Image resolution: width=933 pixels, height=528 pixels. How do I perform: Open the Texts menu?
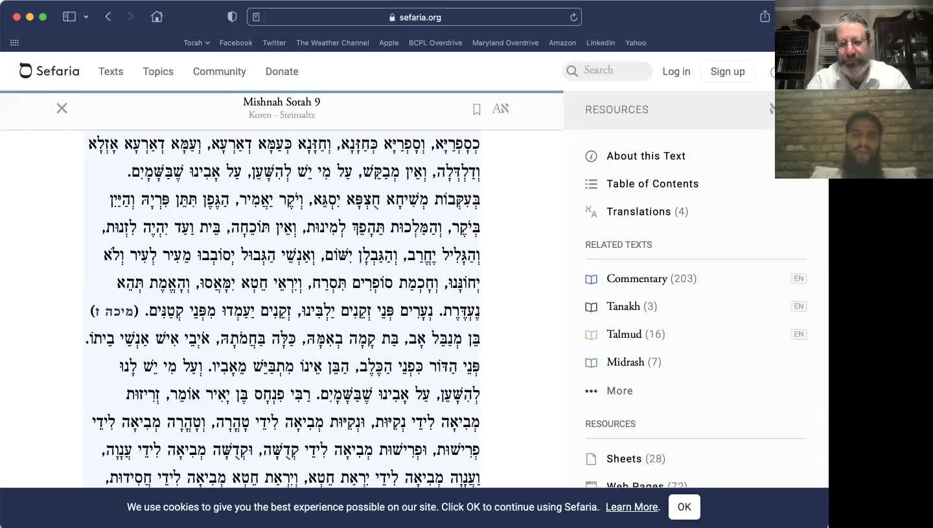[x=111, y=72]
